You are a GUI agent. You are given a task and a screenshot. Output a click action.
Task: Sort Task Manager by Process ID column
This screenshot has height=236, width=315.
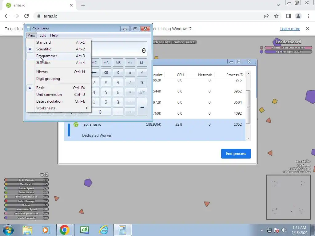pyautogui.click(x=235, y=75)
